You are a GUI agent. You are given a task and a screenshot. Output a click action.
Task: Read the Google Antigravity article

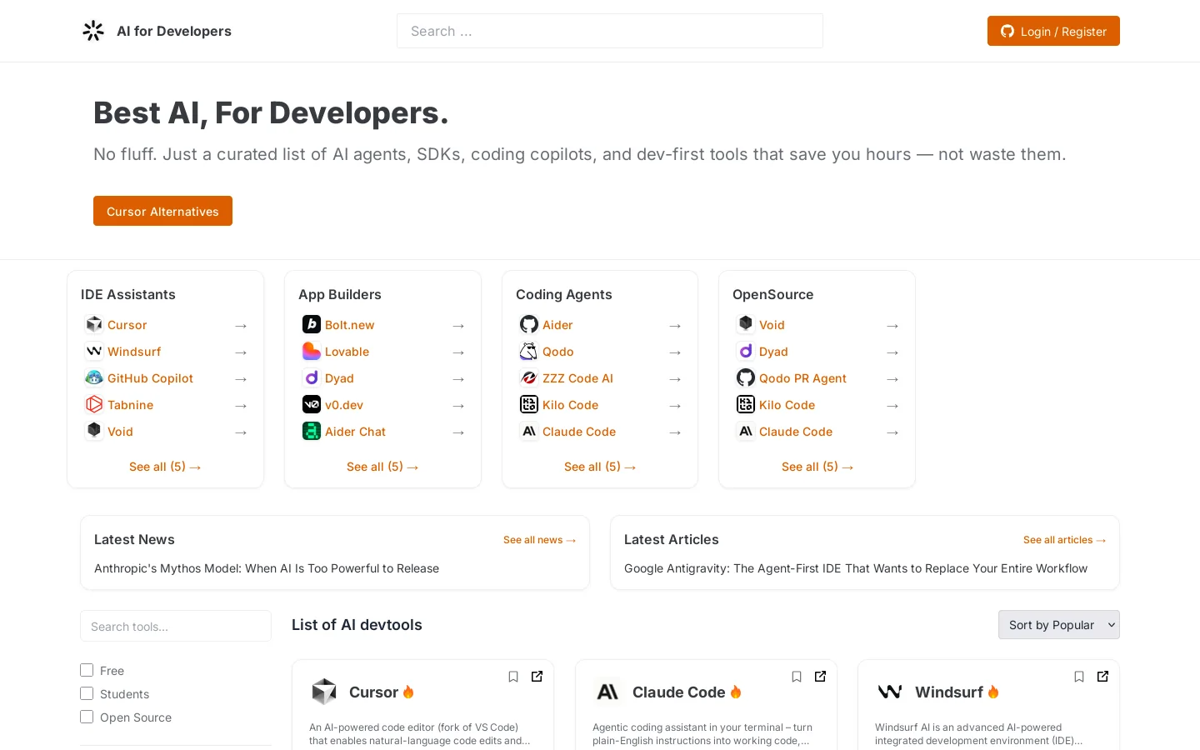(856, 568)
